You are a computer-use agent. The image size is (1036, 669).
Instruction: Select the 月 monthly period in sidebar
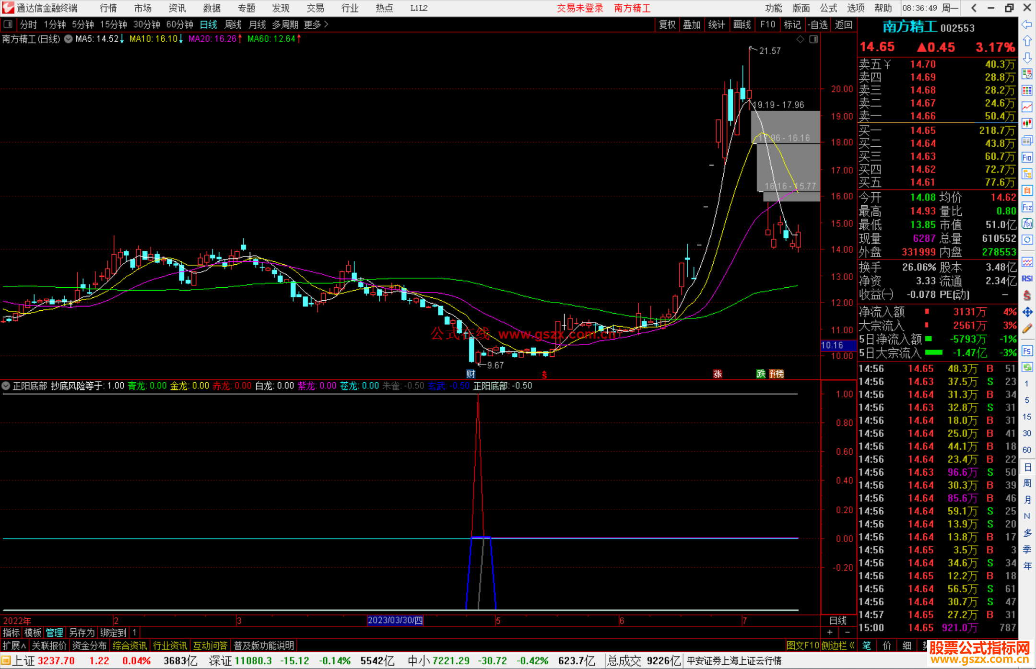click(1027, 499)
